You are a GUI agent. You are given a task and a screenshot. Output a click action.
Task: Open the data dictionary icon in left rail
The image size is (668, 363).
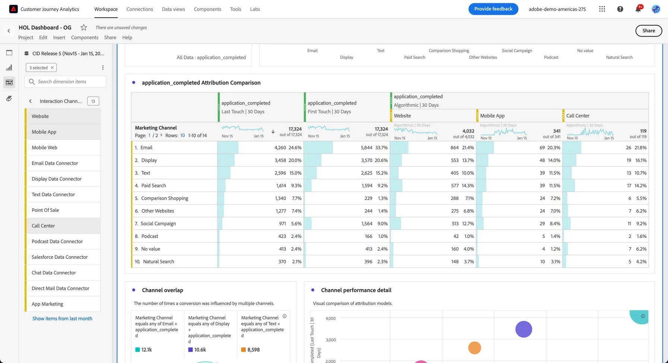[9, 98]
